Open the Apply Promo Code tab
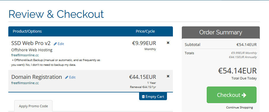Viewport: 269px width, 112px height. (33, 106)
